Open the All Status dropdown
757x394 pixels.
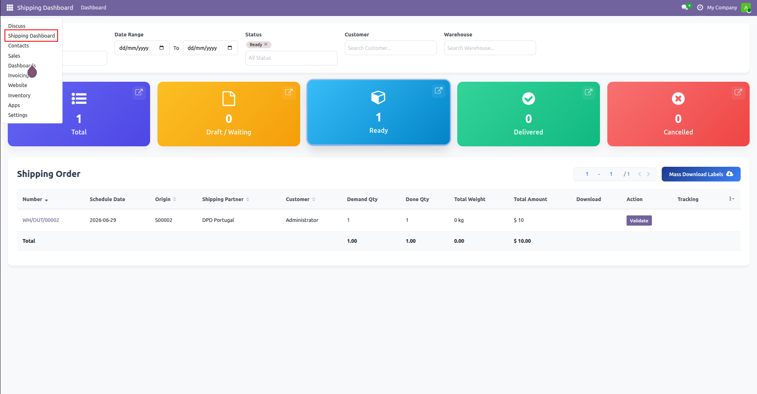[x=291, y=58]
